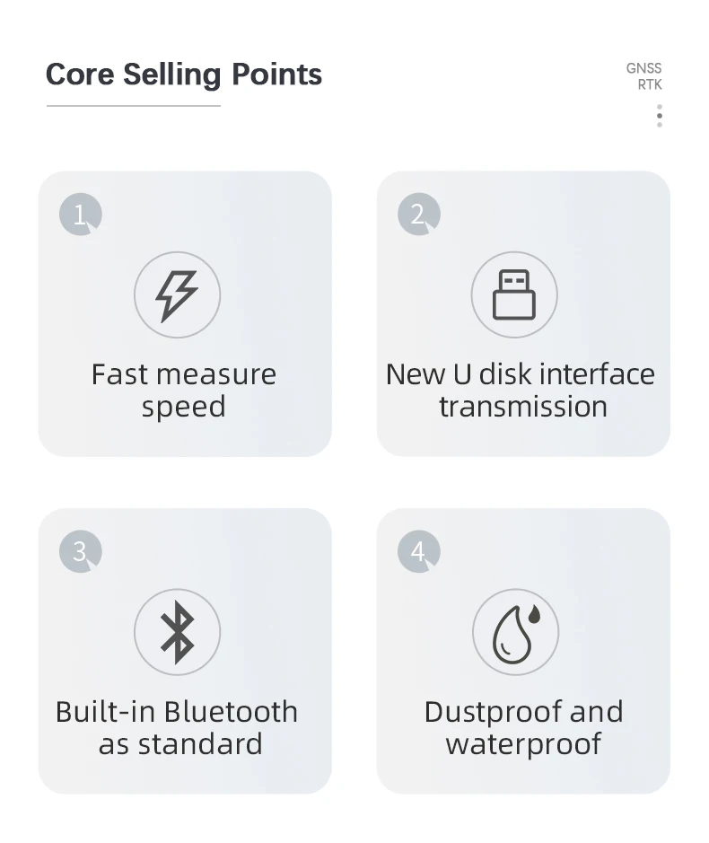Click the water droplet waterproof icon
Screen dimensions: 709x843
[515, 632]
